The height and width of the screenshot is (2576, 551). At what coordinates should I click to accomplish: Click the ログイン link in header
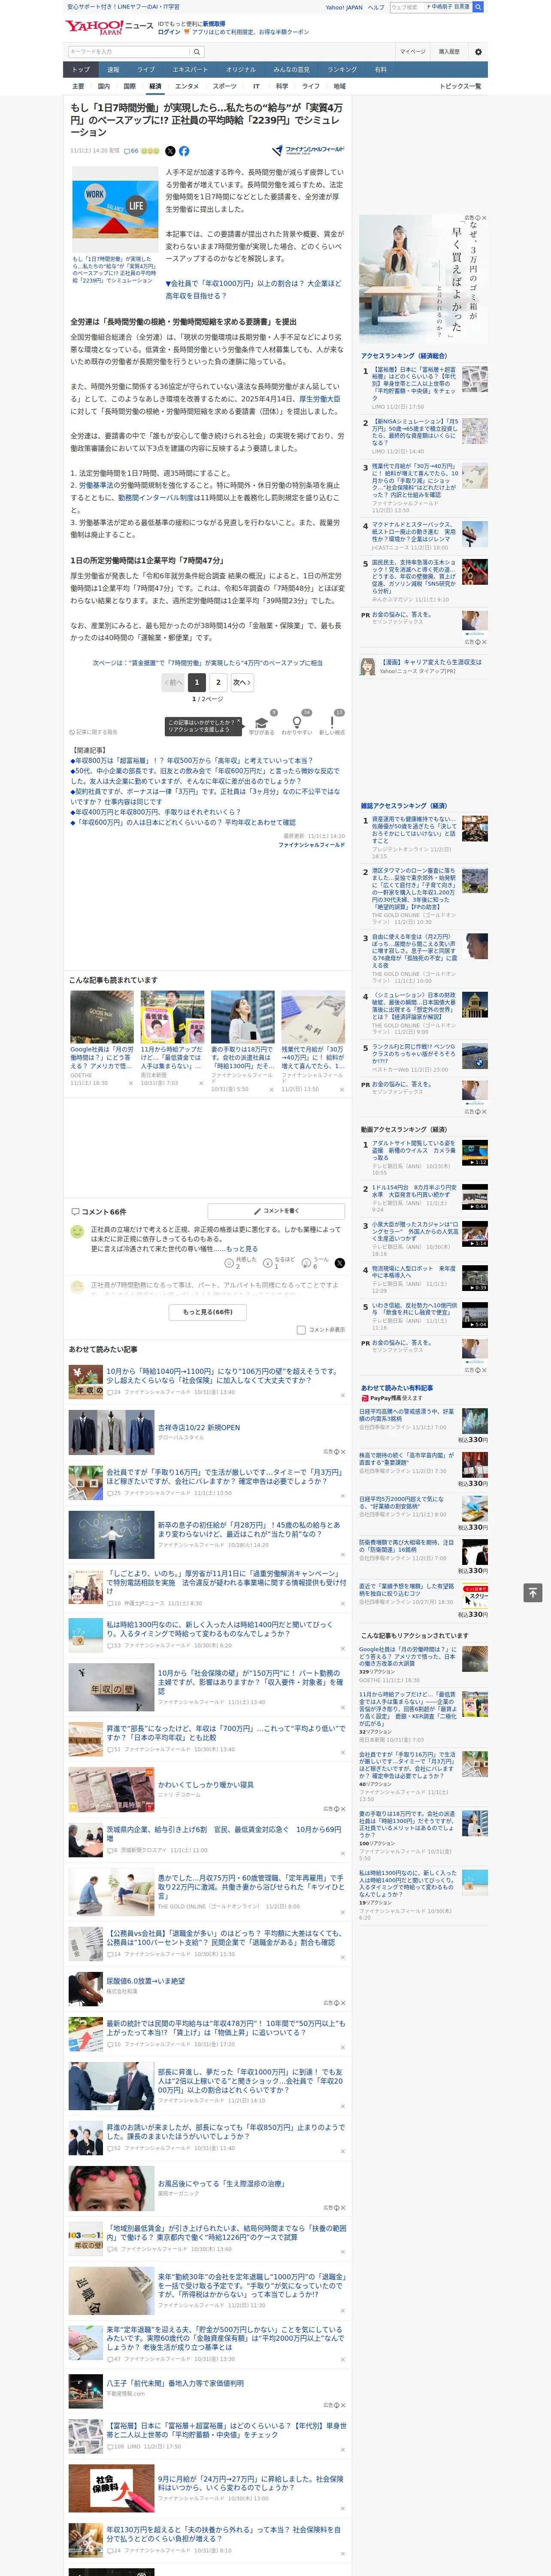[169, 32]
